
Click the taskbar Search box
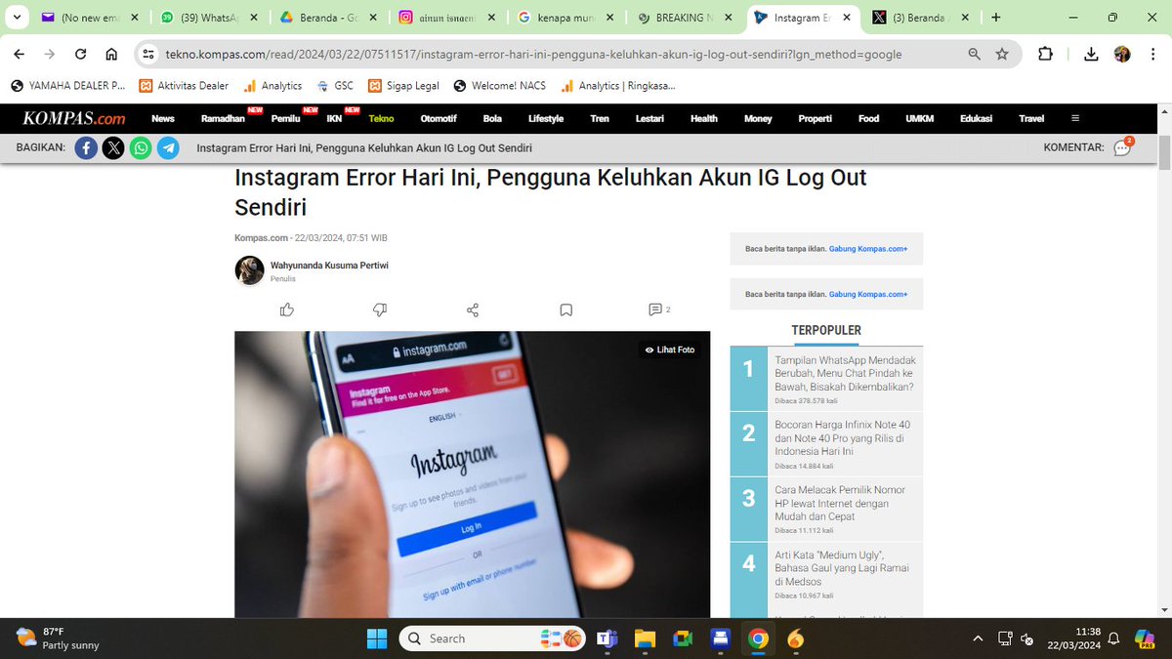point(493,638)
